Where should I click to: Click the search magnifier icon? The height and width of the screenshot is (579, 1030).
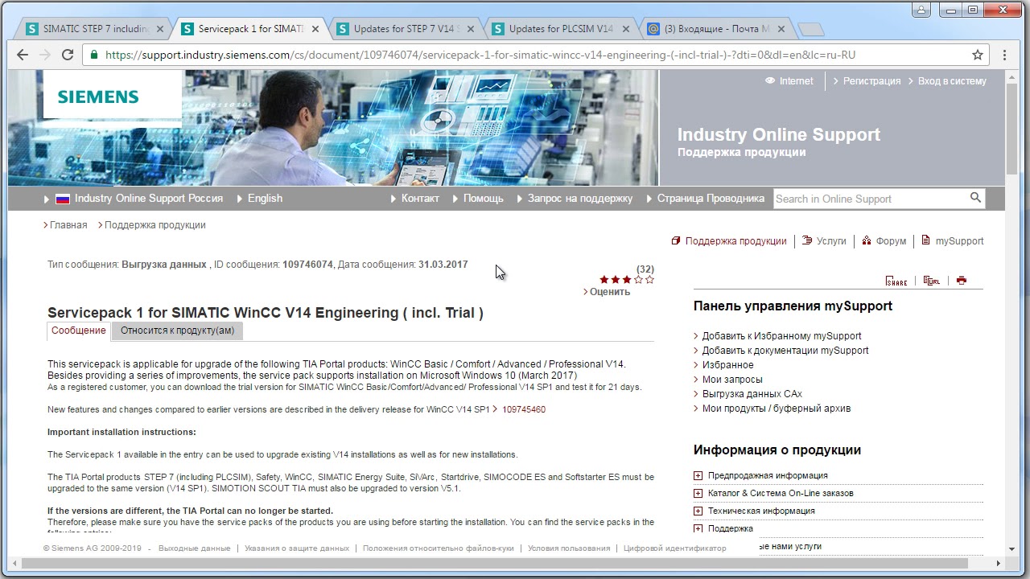[975, 198]
